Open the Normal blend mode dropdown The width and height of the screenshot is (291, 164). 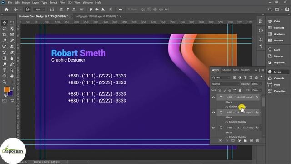[x=226, y=84]
